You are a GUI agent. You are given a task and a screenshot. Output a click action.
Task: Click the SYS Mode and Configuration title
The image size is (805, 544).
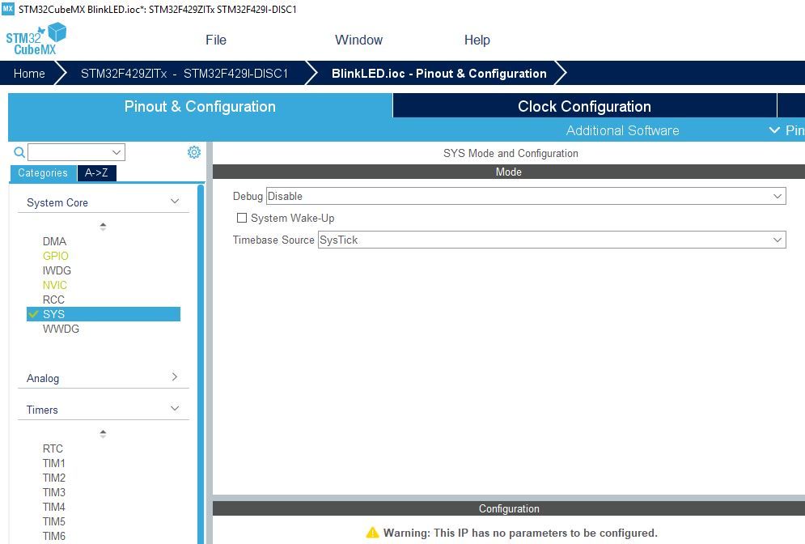click(x=511, y=153)
